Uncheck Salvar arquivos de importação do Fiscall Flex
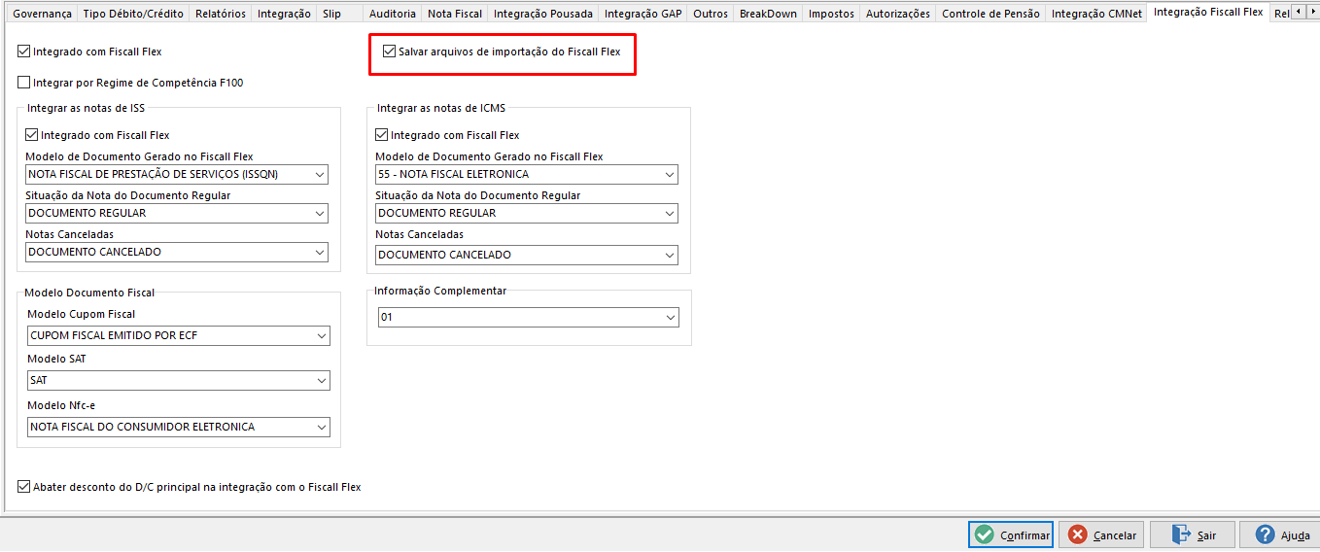Screen dimensions: 1320x552 (390, 51)
